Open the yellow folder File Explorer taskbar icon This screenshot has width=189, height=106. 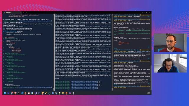pyautogui.click(x=63, y=93)
